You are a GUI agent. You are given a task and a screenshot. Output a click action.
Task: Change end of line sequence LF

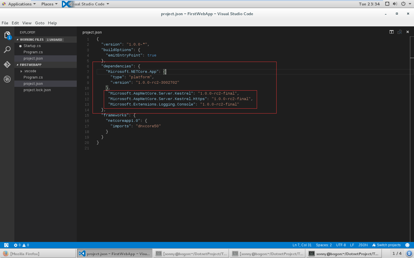click(352, 245)
